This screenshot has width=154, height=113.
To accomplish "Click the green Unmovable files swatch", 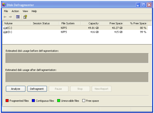I will (x=59, y=101).
